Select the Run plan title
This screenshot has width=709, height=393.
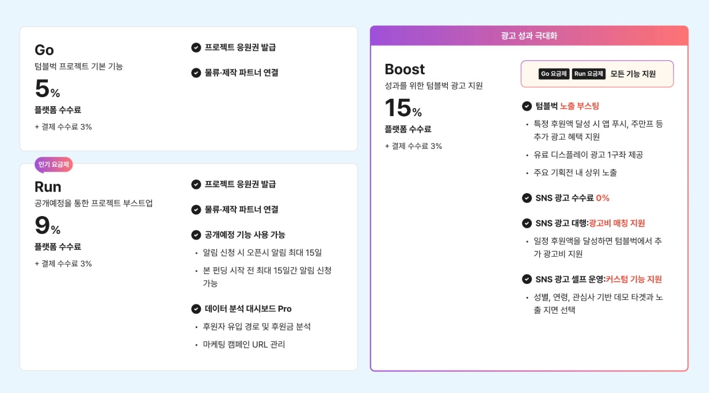[48, 187]
